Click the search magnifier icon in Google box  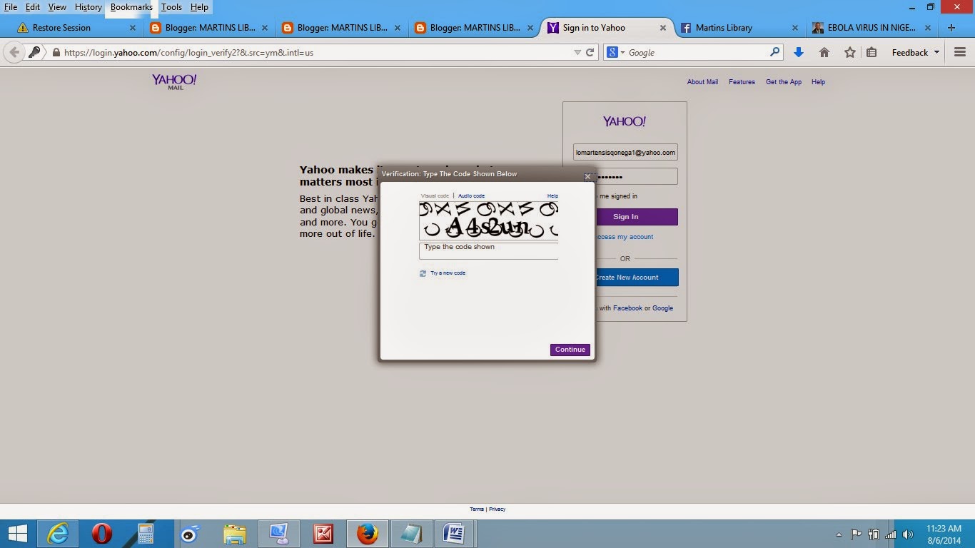(774, 52)
